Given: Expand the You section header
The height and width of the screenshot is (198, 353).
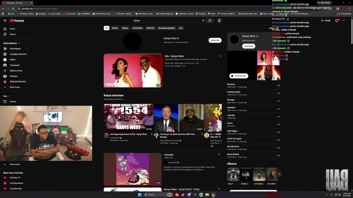Looking at the screenshot, I should pyautogui.click(x=7, y=96).
